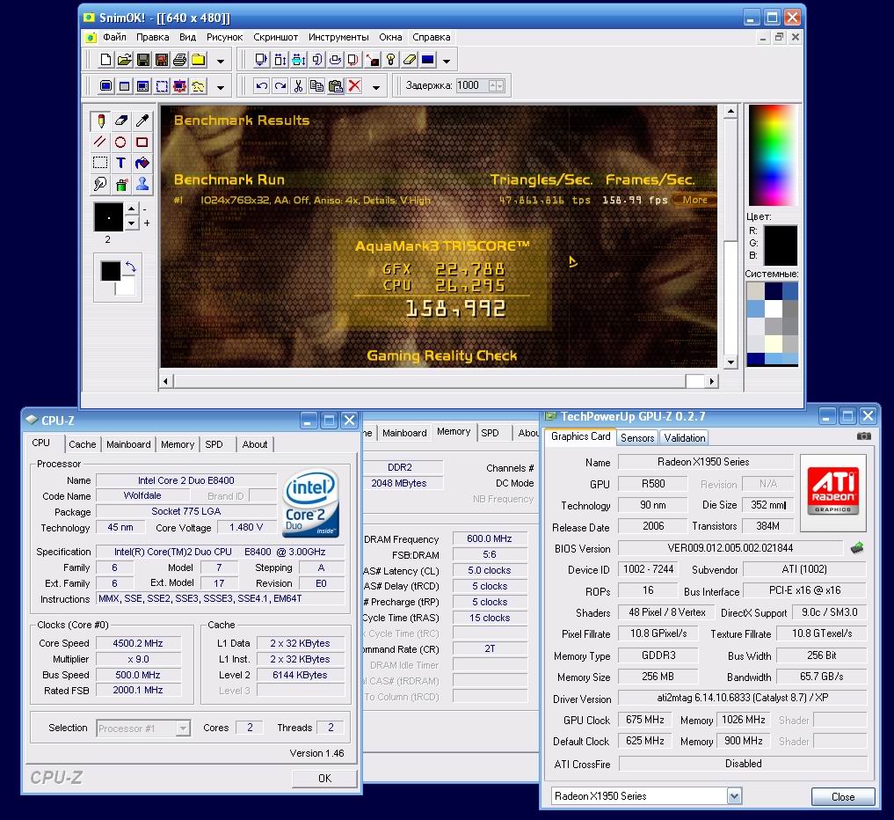Click the Copy icon in toolbar
Screen dimensions: 894x820
pyautogui.click(x=317, y=86)
